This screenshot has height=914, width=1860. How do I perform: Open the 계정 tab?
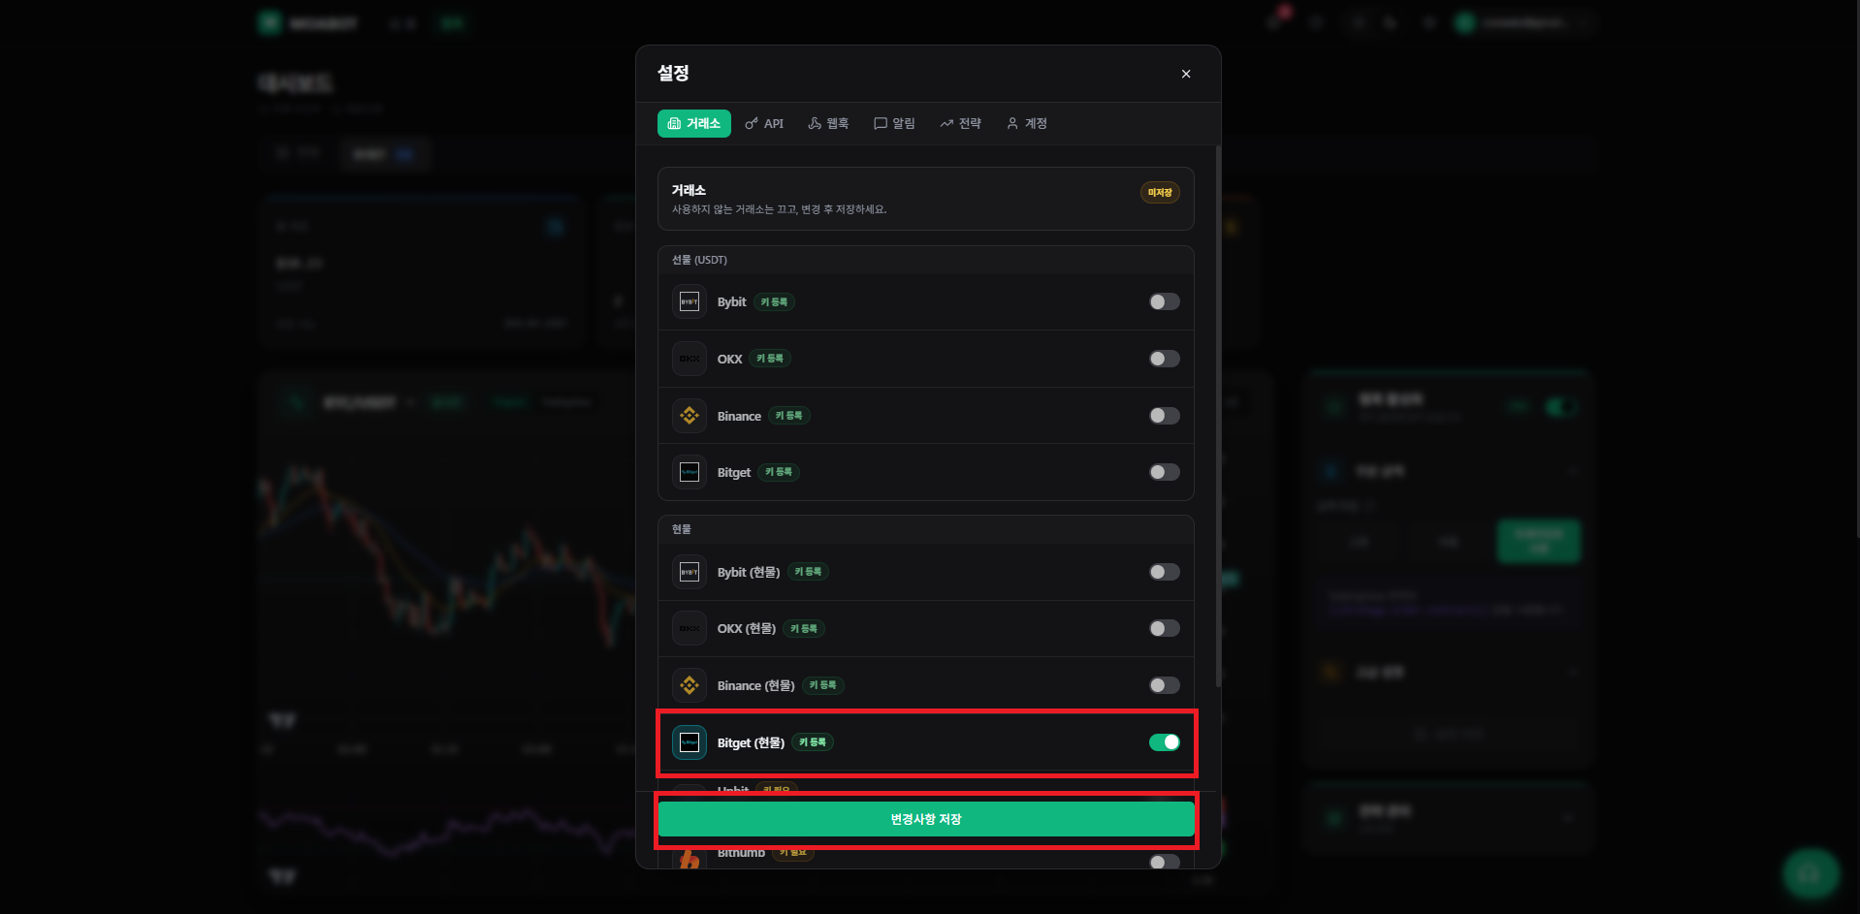(1026, 123)
